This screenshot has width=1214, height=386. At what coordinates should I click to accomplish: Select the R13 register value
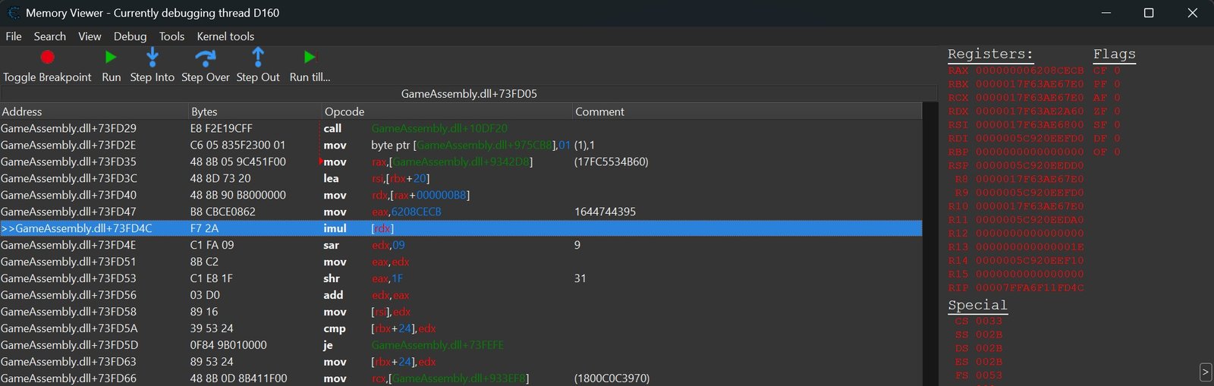click(1016, 247)
